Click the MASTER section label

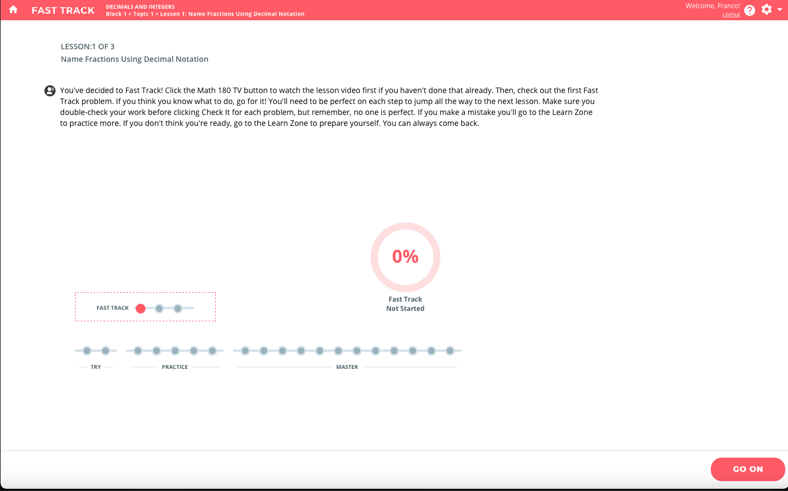click(347, 367)
